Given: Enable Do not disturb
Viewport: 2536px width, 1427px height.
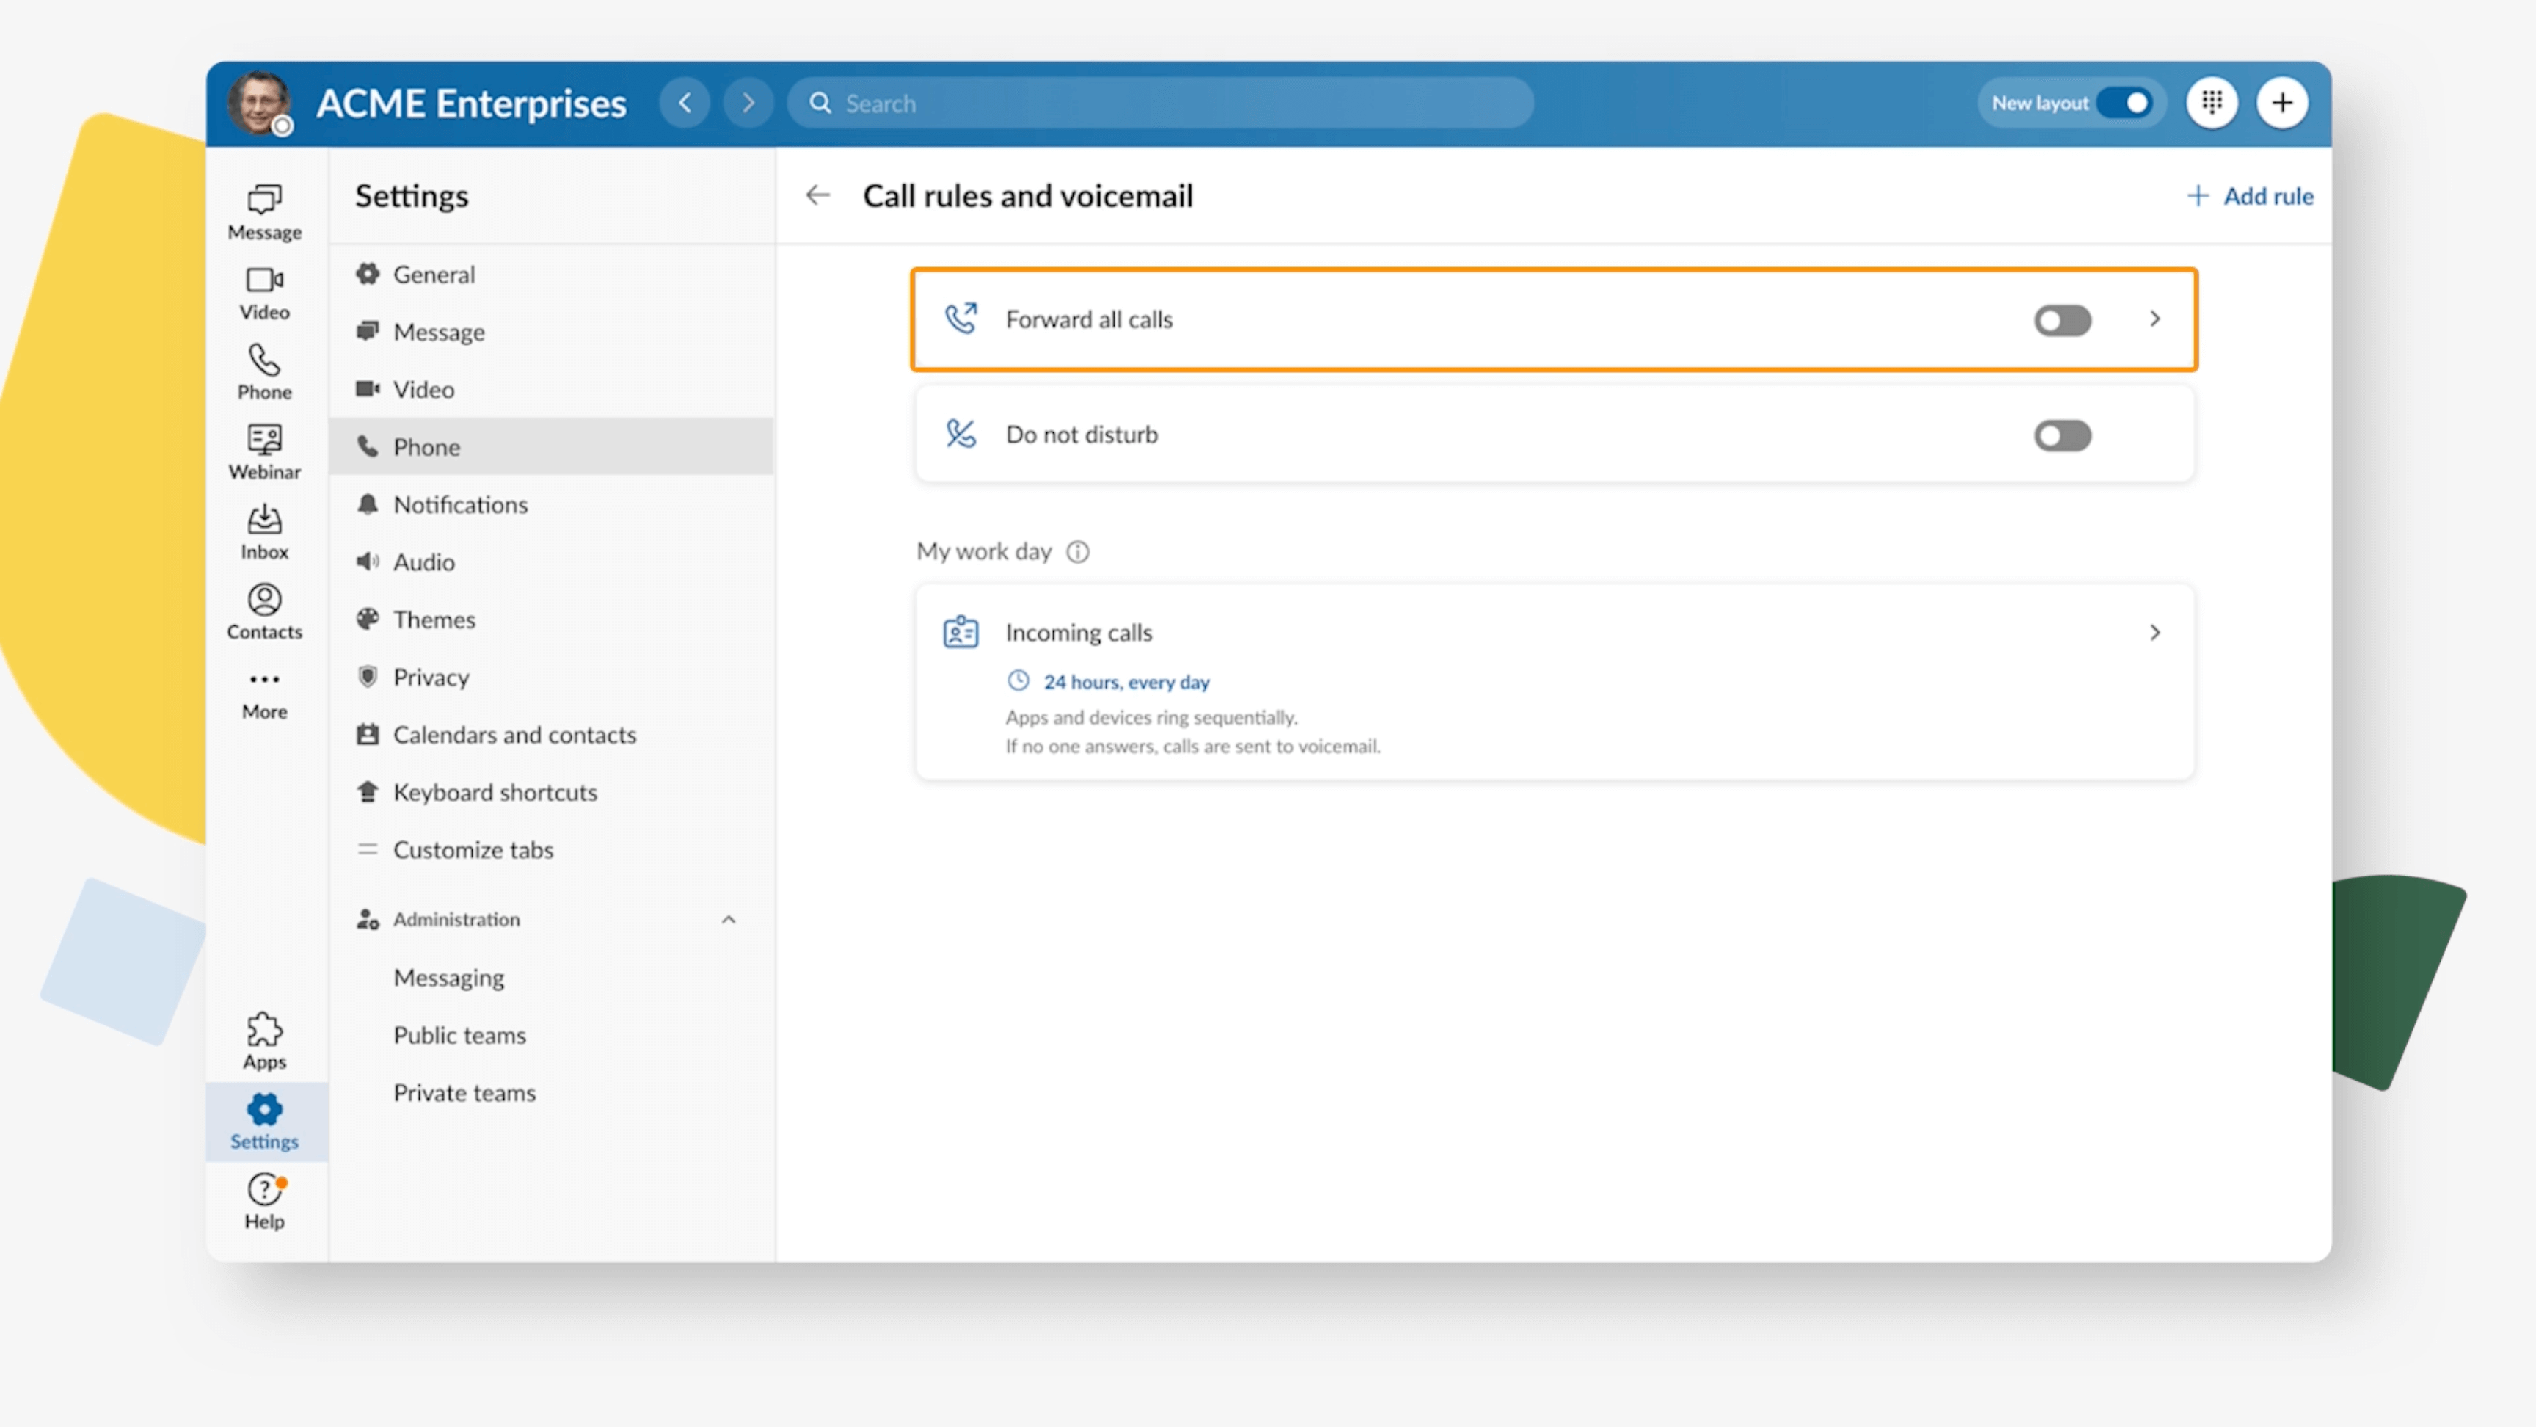Looking at the screenshot, I should click(2063, 435).
